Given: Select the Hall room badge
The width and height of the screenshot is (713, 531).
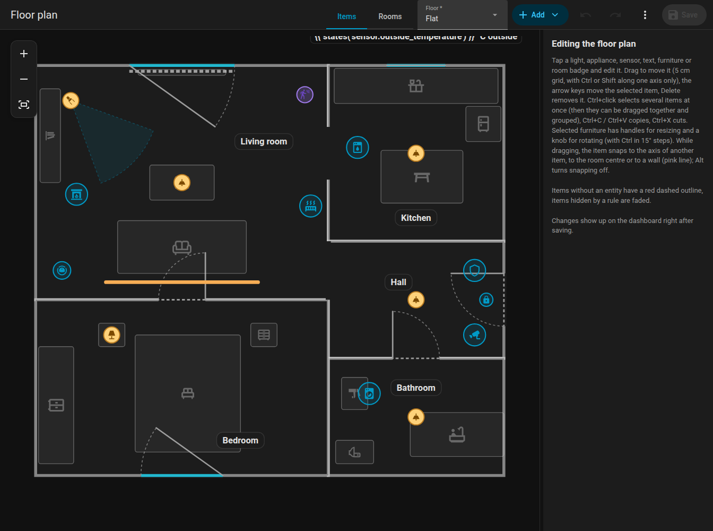Looking at the screenshot, I should click(398, 282).
